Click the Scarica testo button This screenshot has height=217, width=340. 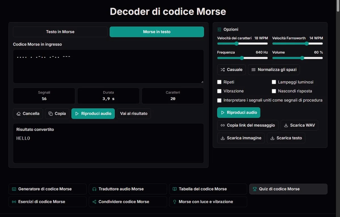point(286,138)
